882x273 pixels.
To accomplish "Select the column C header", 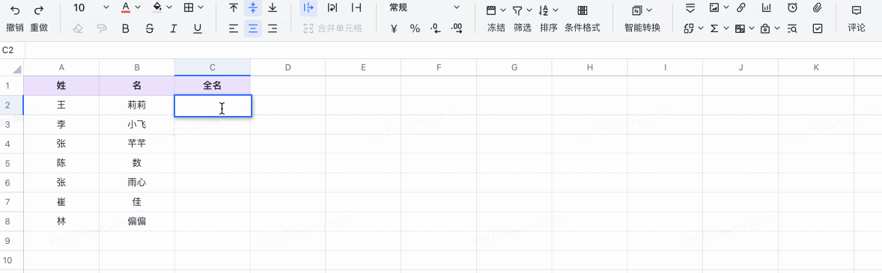I will [213, 68].
